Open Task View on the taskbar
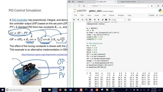The image size is (163, 92). [x=44, y=90]
